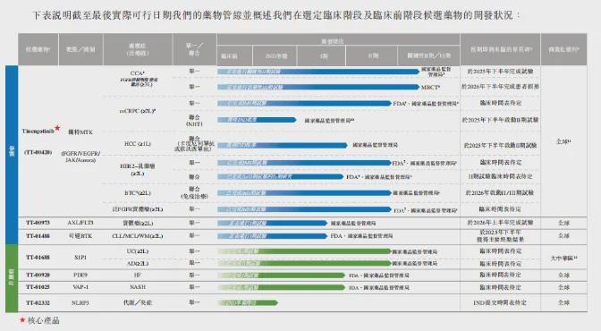
Task: Click the red star beside Tinengotinib
Action: (57, 128)
